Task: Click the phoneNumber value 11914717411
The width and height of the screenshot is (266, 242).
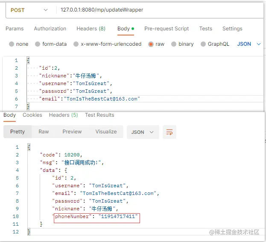Action: [118, 216]
